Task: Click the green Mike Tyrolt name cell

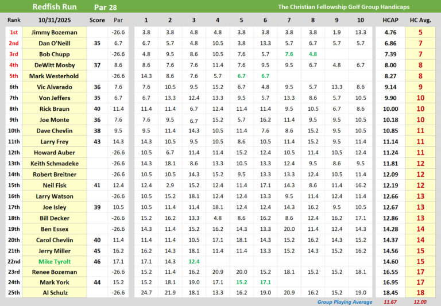Action: coord(57,260)
